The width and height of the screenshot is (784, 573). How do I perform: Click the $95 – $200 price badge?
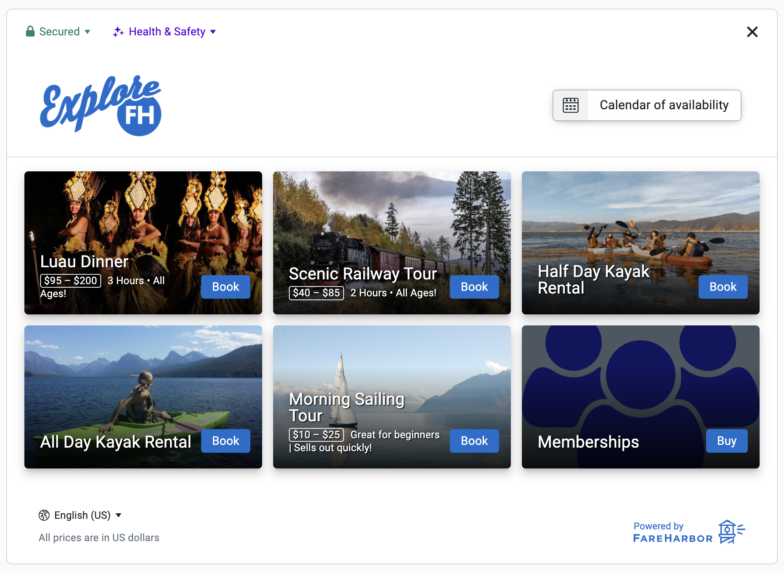point(70,281)
